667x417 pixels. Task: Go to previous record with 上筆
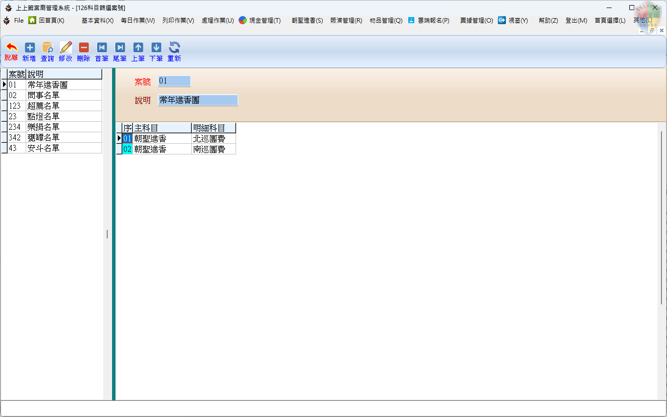coord(138,48)
